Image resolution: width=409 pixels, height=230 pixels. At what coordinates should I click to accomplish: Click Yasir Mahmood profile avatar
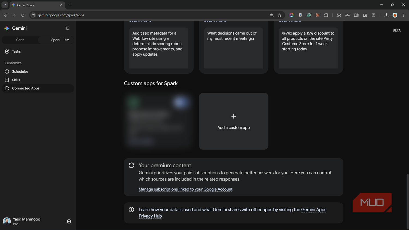7,221
